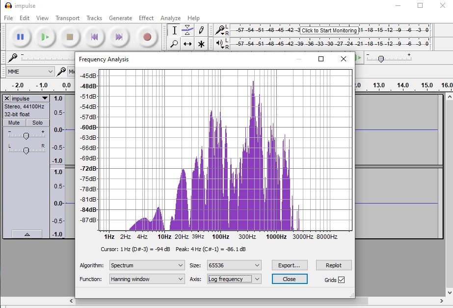Image resolution: width=453 pixels, height=308 pixels.
Task: Click the Record button
Action: [147, 37]
